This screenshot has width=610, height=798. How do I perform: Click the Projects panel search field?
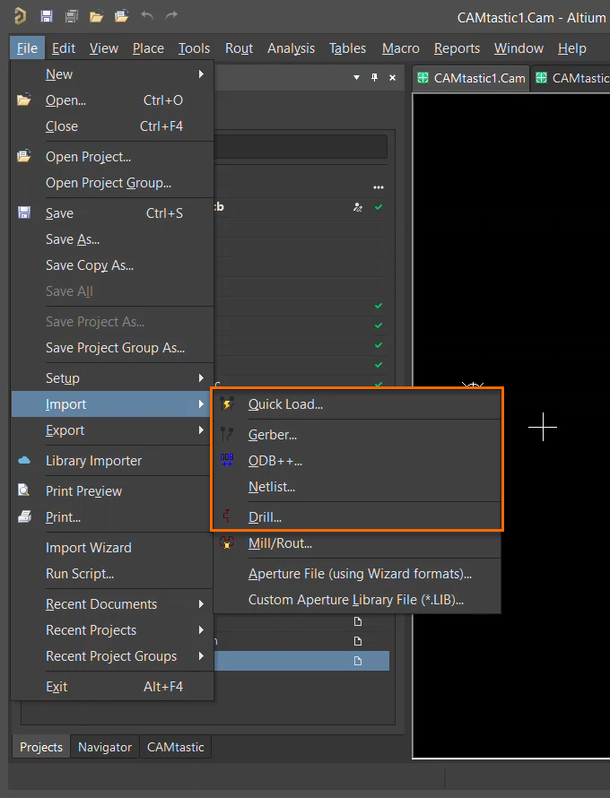pos(301,146)
